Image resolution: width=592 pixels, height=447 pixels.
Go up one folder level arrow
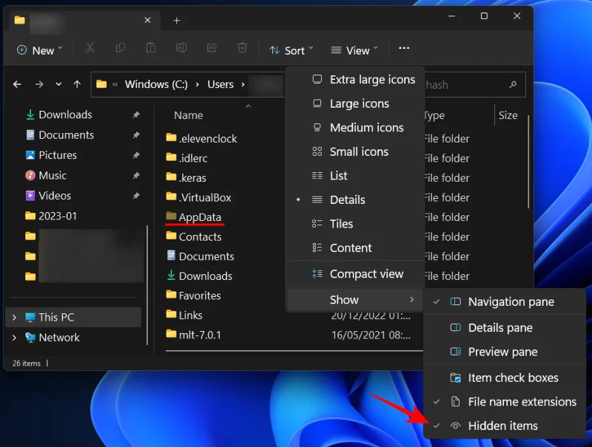click(77, 84)
